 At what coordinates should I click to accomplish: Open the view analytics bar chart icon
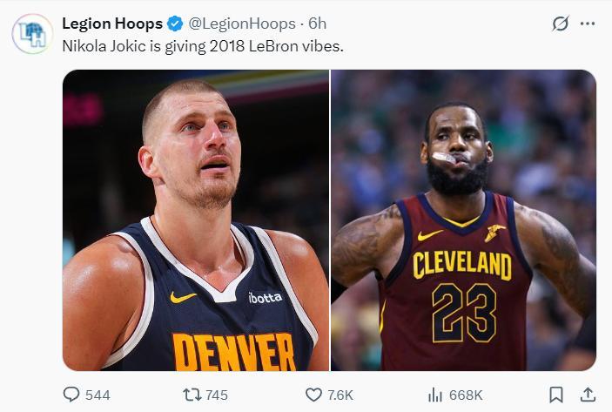tap(437, 395)
